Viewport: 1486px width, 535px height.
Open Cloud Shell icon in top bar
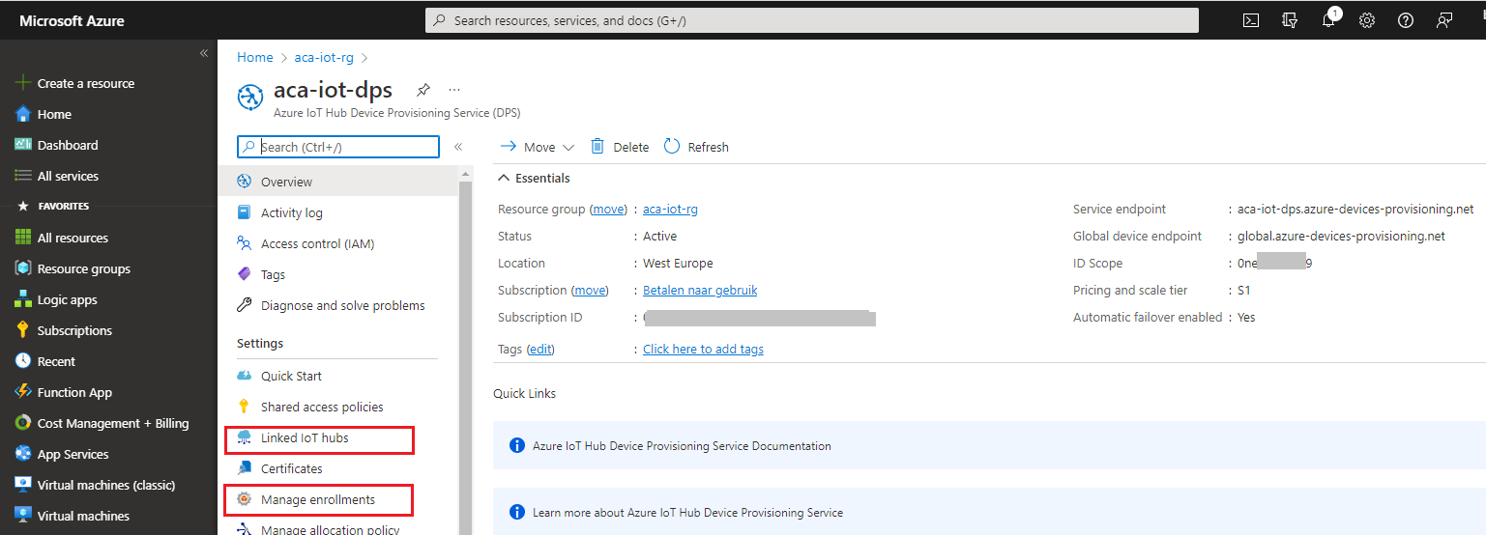(1250, 20)
